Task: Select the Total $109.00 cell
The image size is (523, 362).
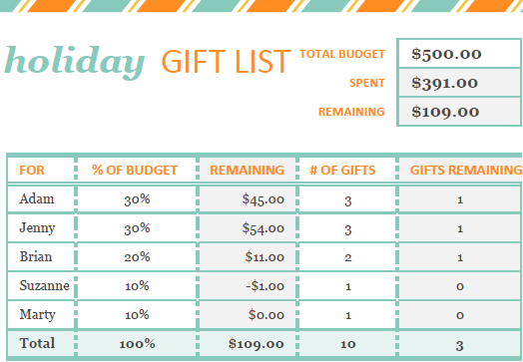Action: click(x=248, y=344)
